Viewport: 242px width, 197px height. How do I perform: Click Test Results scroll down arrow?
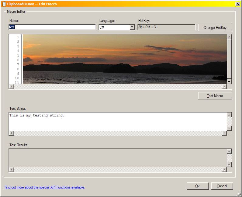(229, 165)
